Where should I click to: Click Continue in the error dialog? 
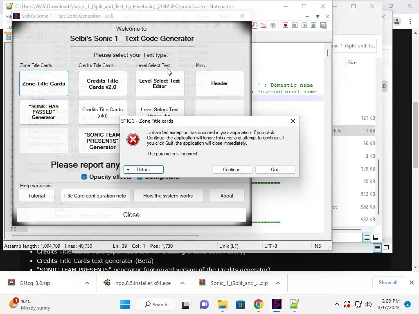[232, 170]
